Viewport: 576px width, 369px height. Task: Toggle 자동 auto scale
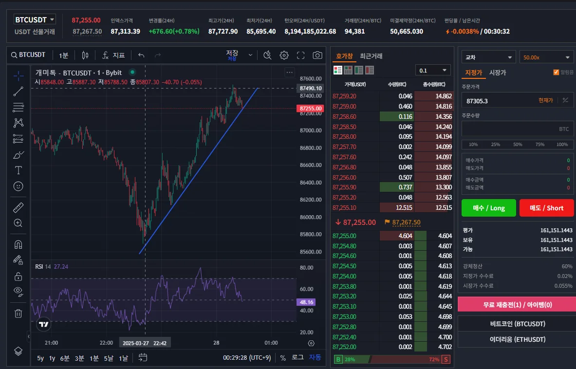tap(315, 357)
